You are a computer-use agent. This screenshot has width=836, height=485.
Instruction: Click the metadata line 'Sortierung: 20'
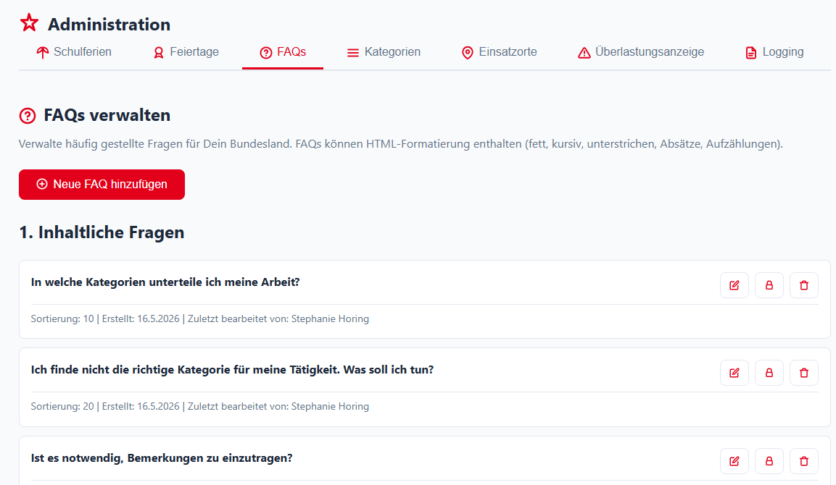pos(200,407)
